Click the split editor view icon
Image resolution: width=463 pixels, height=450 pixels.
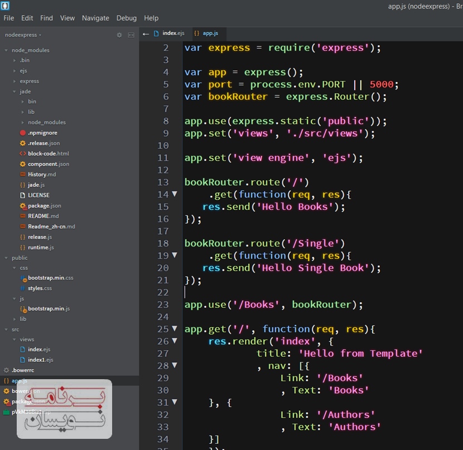click(x=131, y=35)
